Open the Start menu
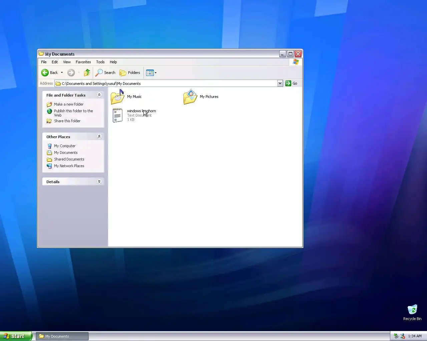The width and height of the screenshot is (427, 341). [x=16, y=336]
